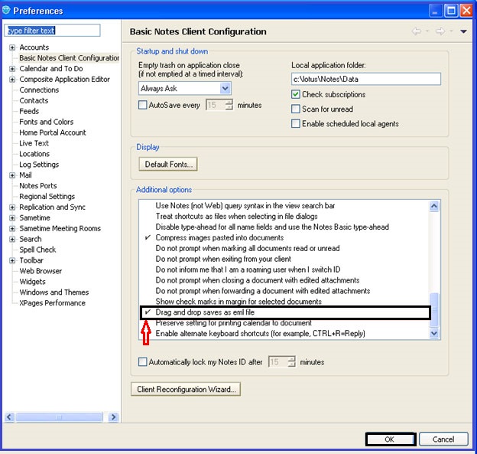
Task: Open Log Settings preferences
Action: pyautogui.click(x=39, y=165)
